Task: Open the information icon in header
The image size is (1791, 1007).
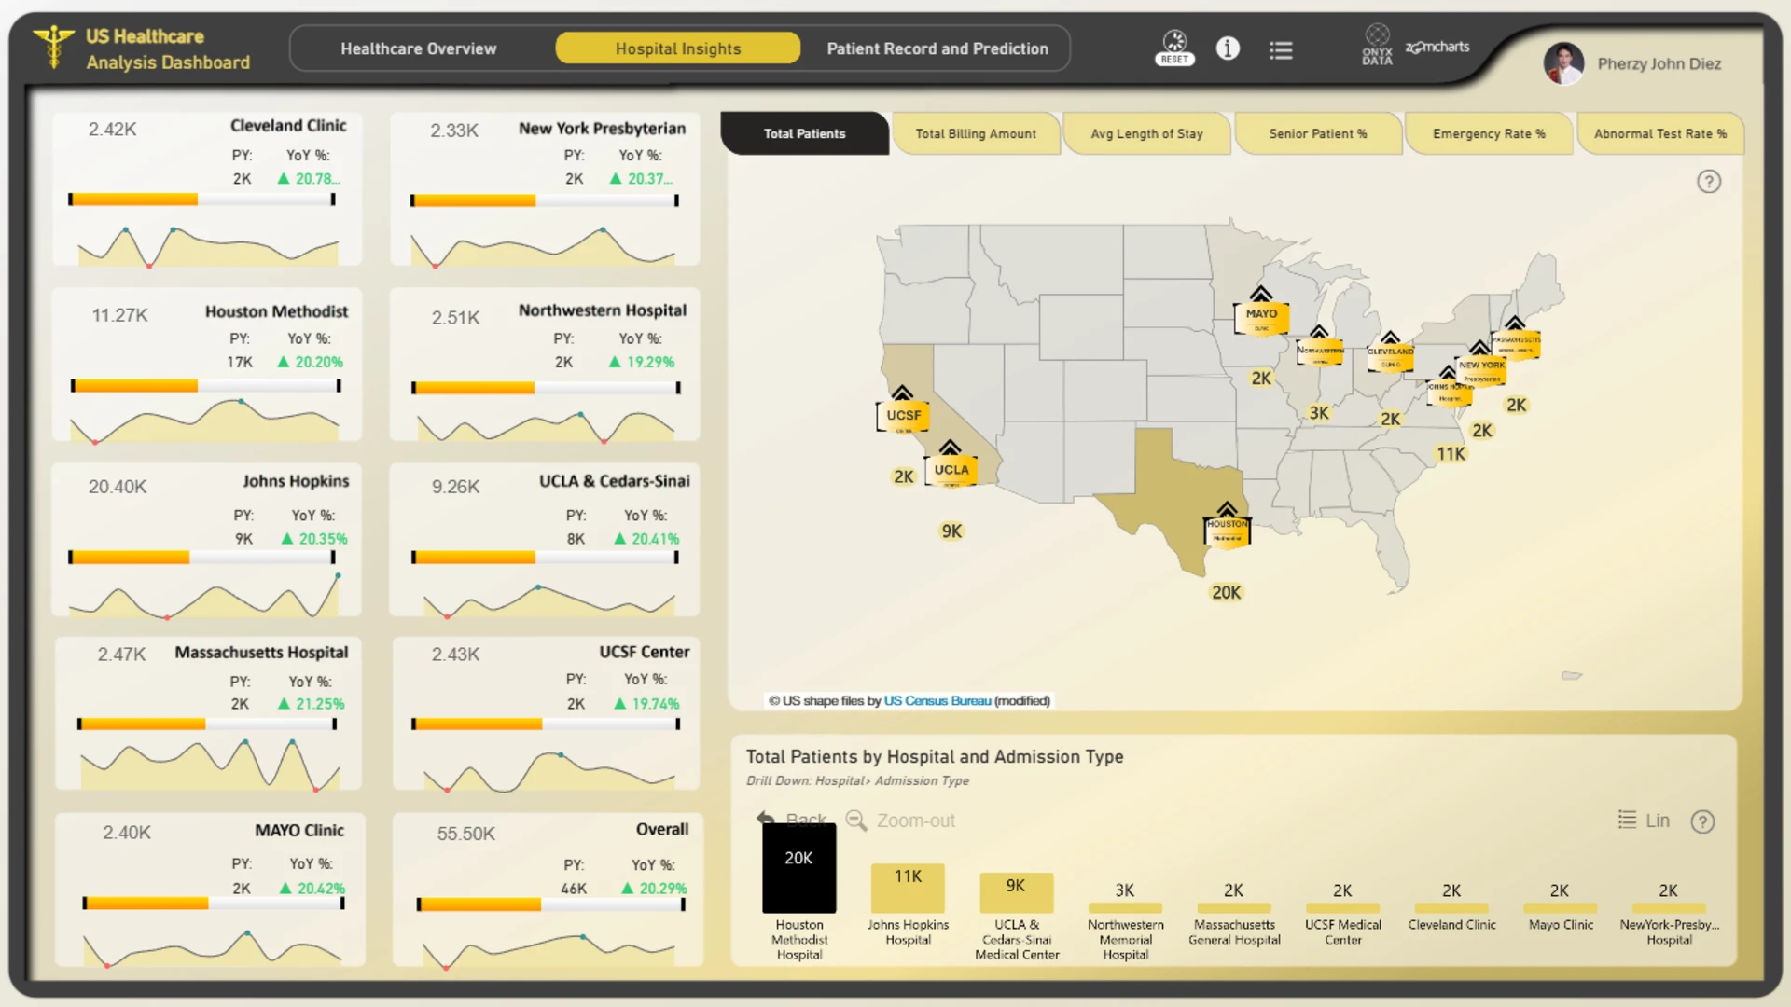Action: pos(1228,48)
